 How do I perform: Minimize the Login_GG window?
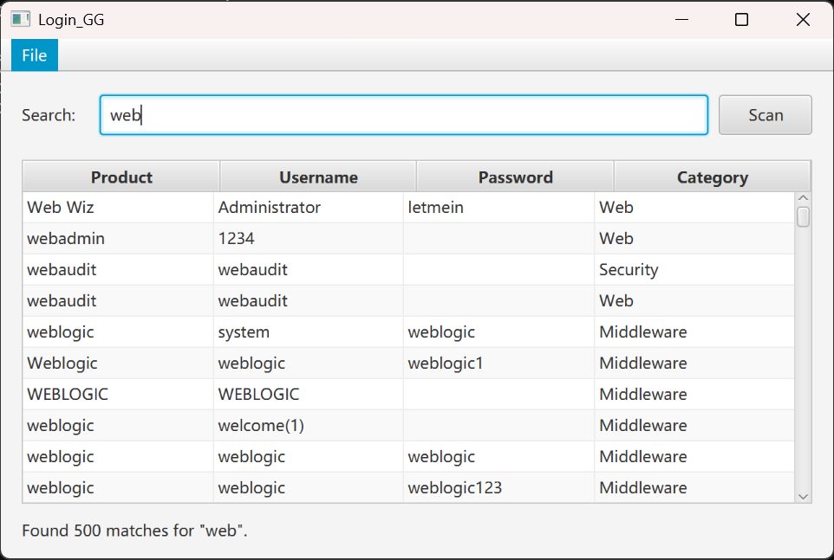(x=681, y=20)
